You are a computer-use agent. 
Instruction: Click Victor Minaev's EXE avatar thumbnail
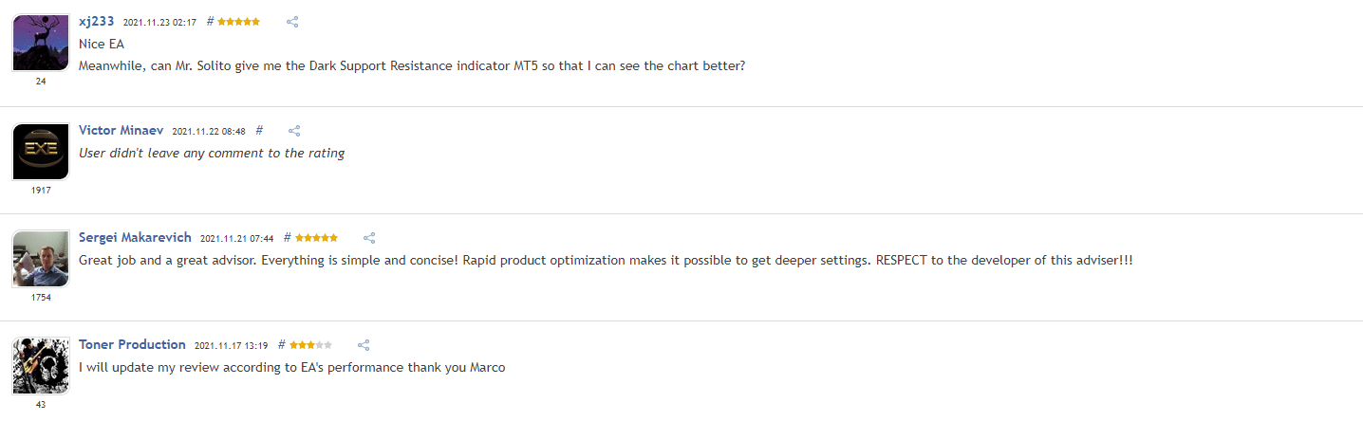click(x=41, y=152)
